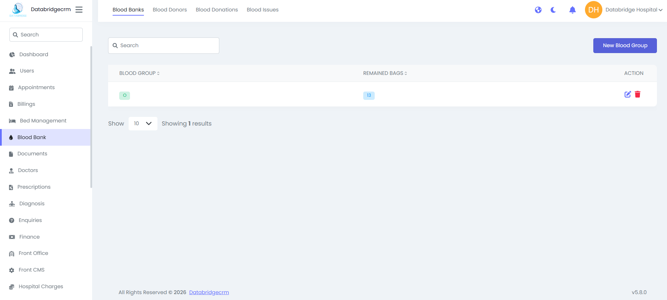Image resolution: width=667 pixels, height=300 pixels.
Task: Click the Blood Bank droplet icon
Action: click(11, 137)
